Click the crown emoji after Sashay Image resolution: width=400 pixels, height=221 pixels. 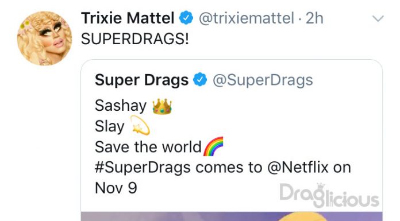tap(162, 107)
